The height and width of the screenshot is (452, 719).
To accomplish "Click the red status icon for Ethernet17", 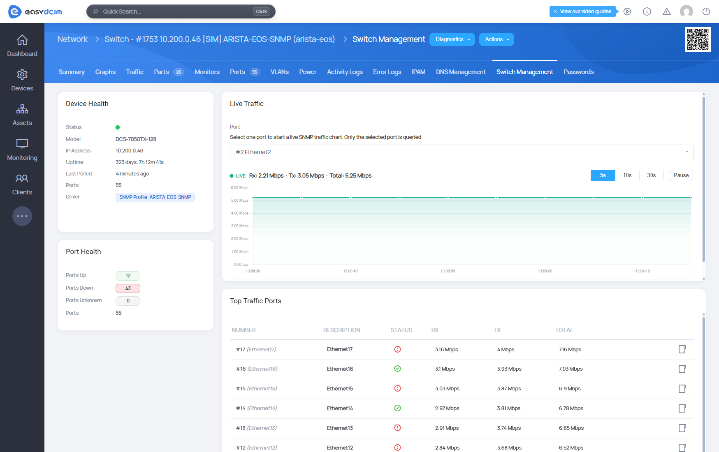I will [x=397, y=349].
